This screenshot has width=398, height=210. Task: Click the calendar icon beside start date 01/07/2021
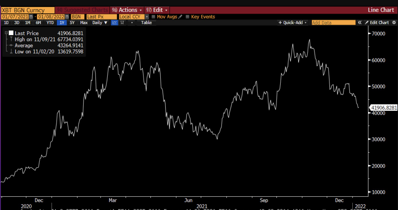(x=32, y=17)
